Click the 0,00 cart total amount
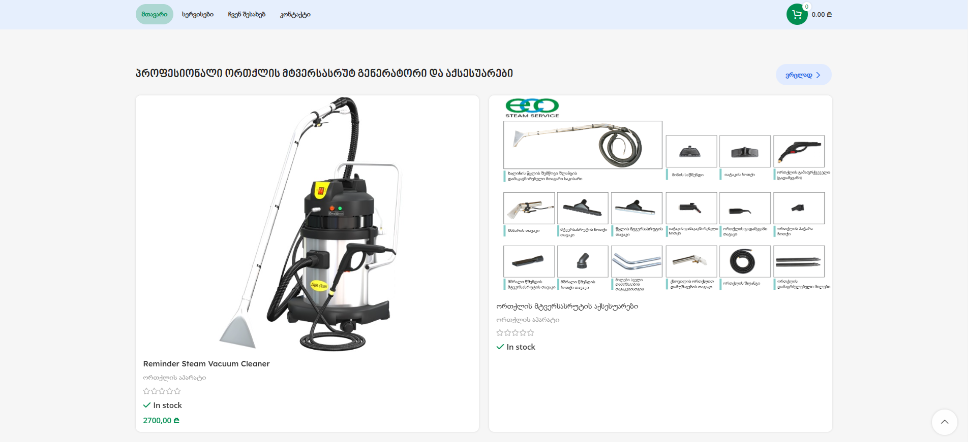Screen dimensions: 968x442 tap(821, 14)
